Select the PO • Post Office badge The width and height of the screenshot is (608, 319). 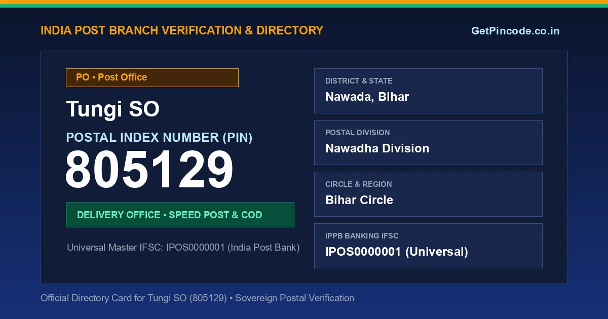click(152, 77)
